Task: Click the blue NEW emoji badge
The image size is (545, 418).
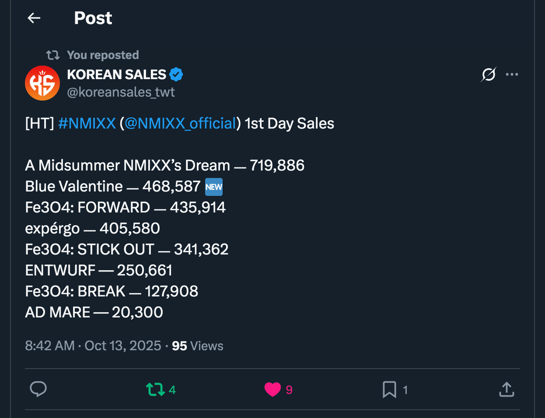Action: pos(214,187)
